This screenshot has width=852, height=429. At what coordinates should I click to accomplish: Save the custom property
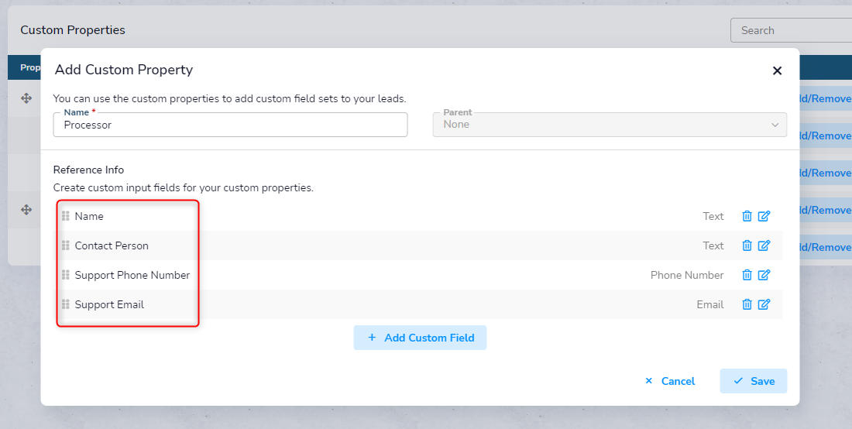753,381
